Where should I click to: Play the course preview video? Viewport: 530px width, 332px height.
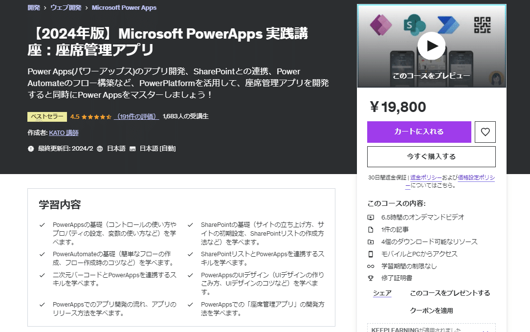pos(431,45)
